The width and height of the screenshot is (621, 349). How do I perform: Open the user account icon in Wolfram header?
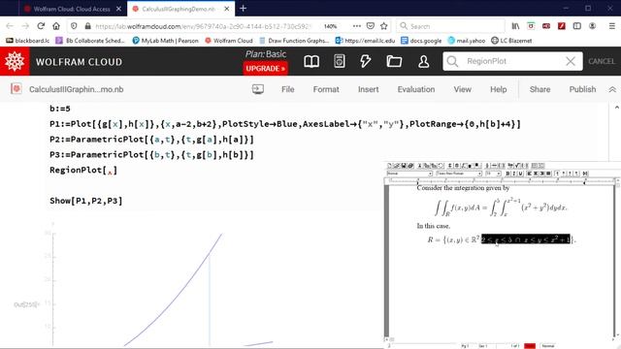pos(423,61)
